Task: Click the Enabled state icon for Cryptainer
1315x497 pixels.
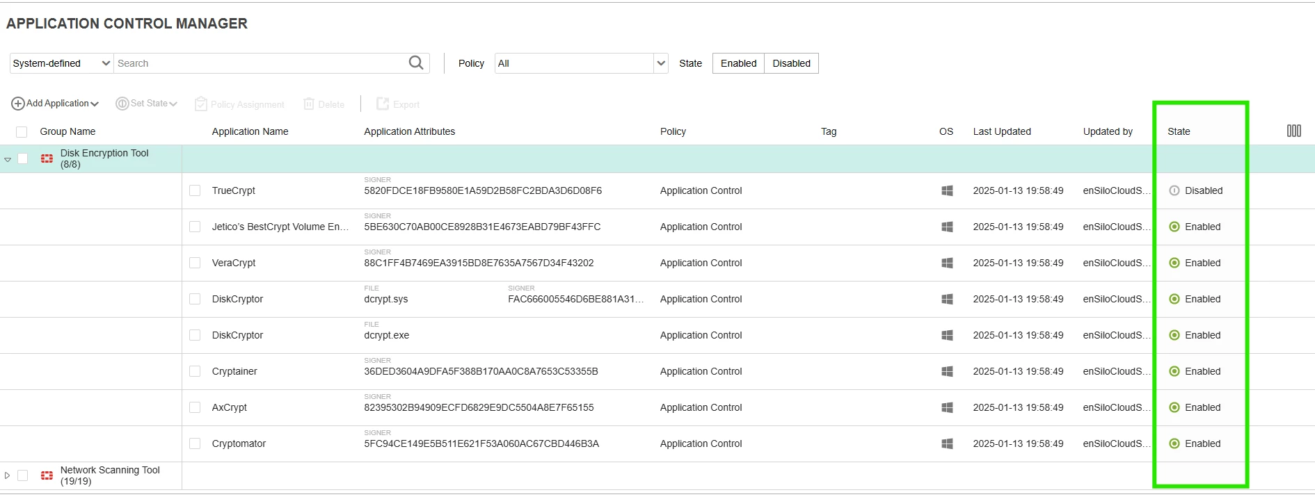Action: click(x=1174, y=371)
